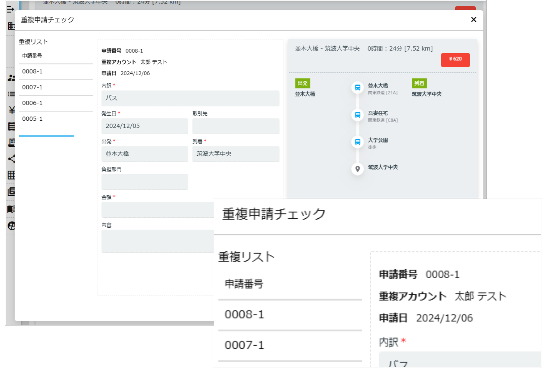Click the 到着 field showing 筑波大学中央
This screenshot has height=368, width=547.
236,154
